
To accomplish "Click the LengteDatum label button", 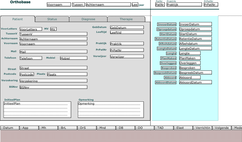I will click(167, 49).
